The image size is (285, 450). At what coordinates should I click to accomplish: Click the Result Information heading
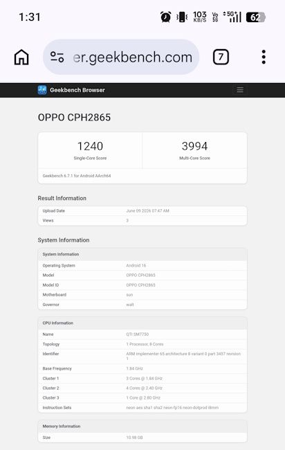(62, 198)
